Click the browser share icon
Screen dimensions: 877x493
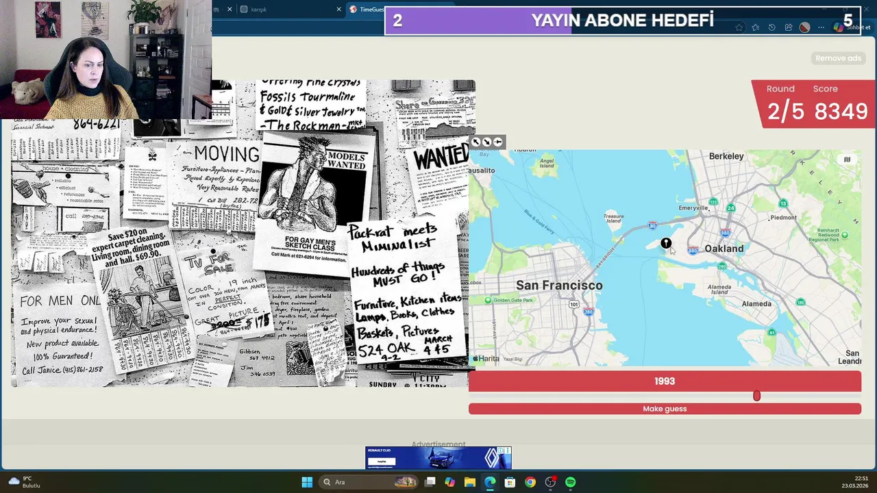(788, 27)
